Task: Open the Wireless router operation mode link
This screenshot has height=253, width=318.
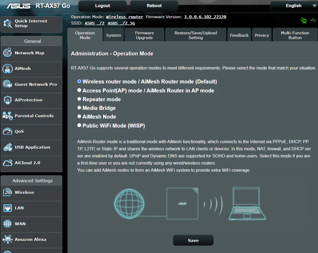Action: click(125, 17)
